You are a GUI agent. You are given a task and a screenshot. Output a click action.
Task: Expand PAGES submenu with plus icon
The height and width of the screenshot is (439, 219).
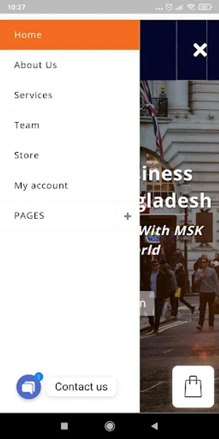[128, 216]
